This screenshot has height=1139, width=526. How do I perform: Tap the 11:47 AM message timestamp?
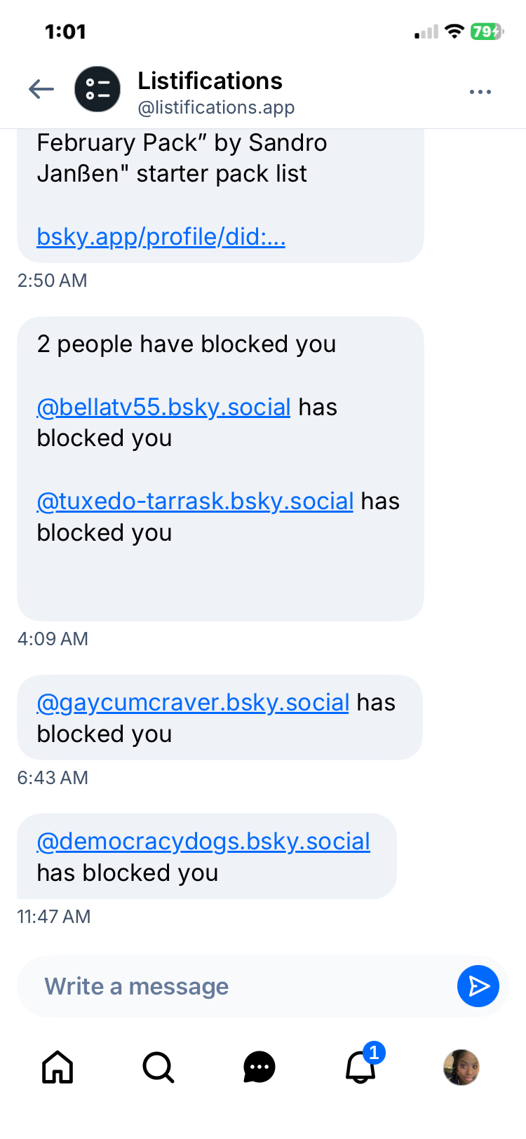tap(54, 917)
